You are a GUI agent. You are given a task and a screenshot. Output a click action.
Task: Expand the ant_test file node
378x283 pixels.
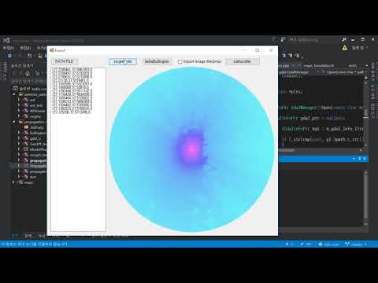pos(19,105)
